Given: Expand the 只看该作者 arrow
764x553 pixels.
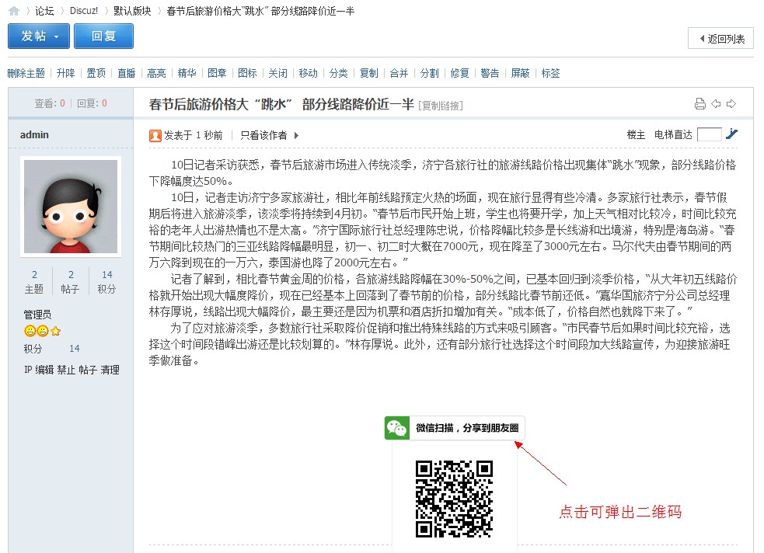Looking at the screenshot, I should click(296, 135).
